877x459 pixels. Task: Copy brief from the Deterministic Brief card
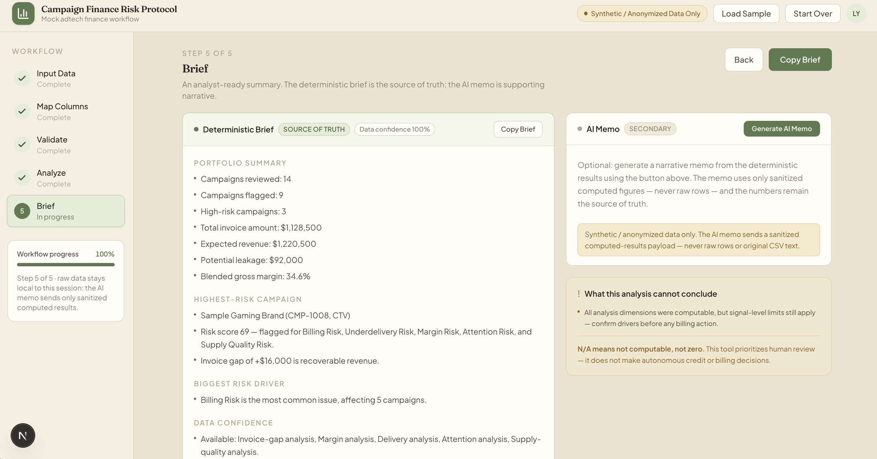pyautogui.click(x=518, y=129)
